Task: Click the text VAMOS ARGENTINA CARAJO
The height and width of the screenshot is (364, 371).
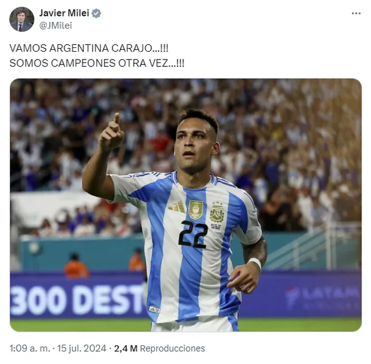Action: tap(89, 48)
